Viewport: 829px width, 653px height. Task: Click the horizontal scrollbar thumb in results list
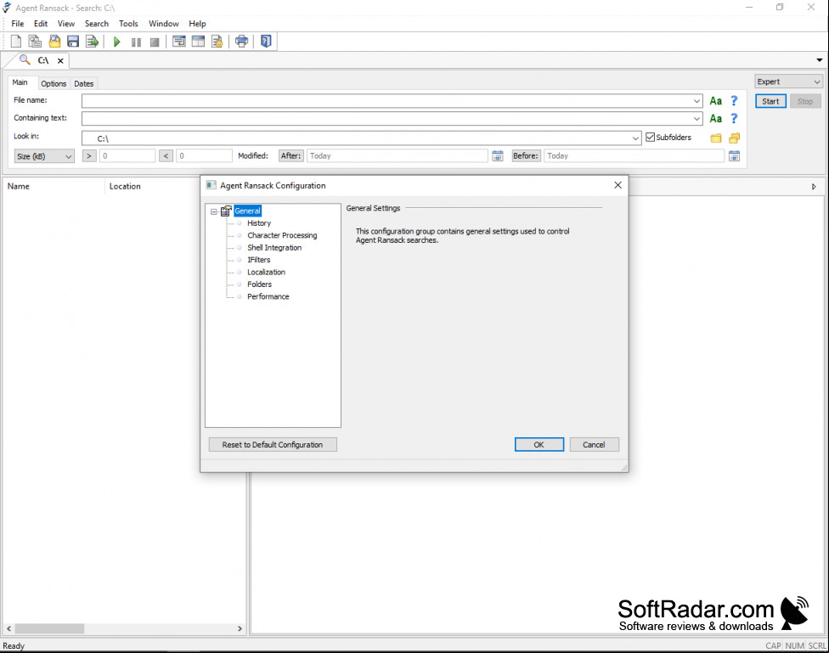click(49, 628)
